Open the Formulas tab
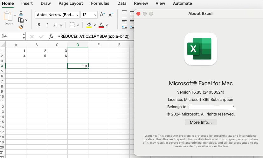The width and height of the screenshot is (263, 158). point(100,3)
